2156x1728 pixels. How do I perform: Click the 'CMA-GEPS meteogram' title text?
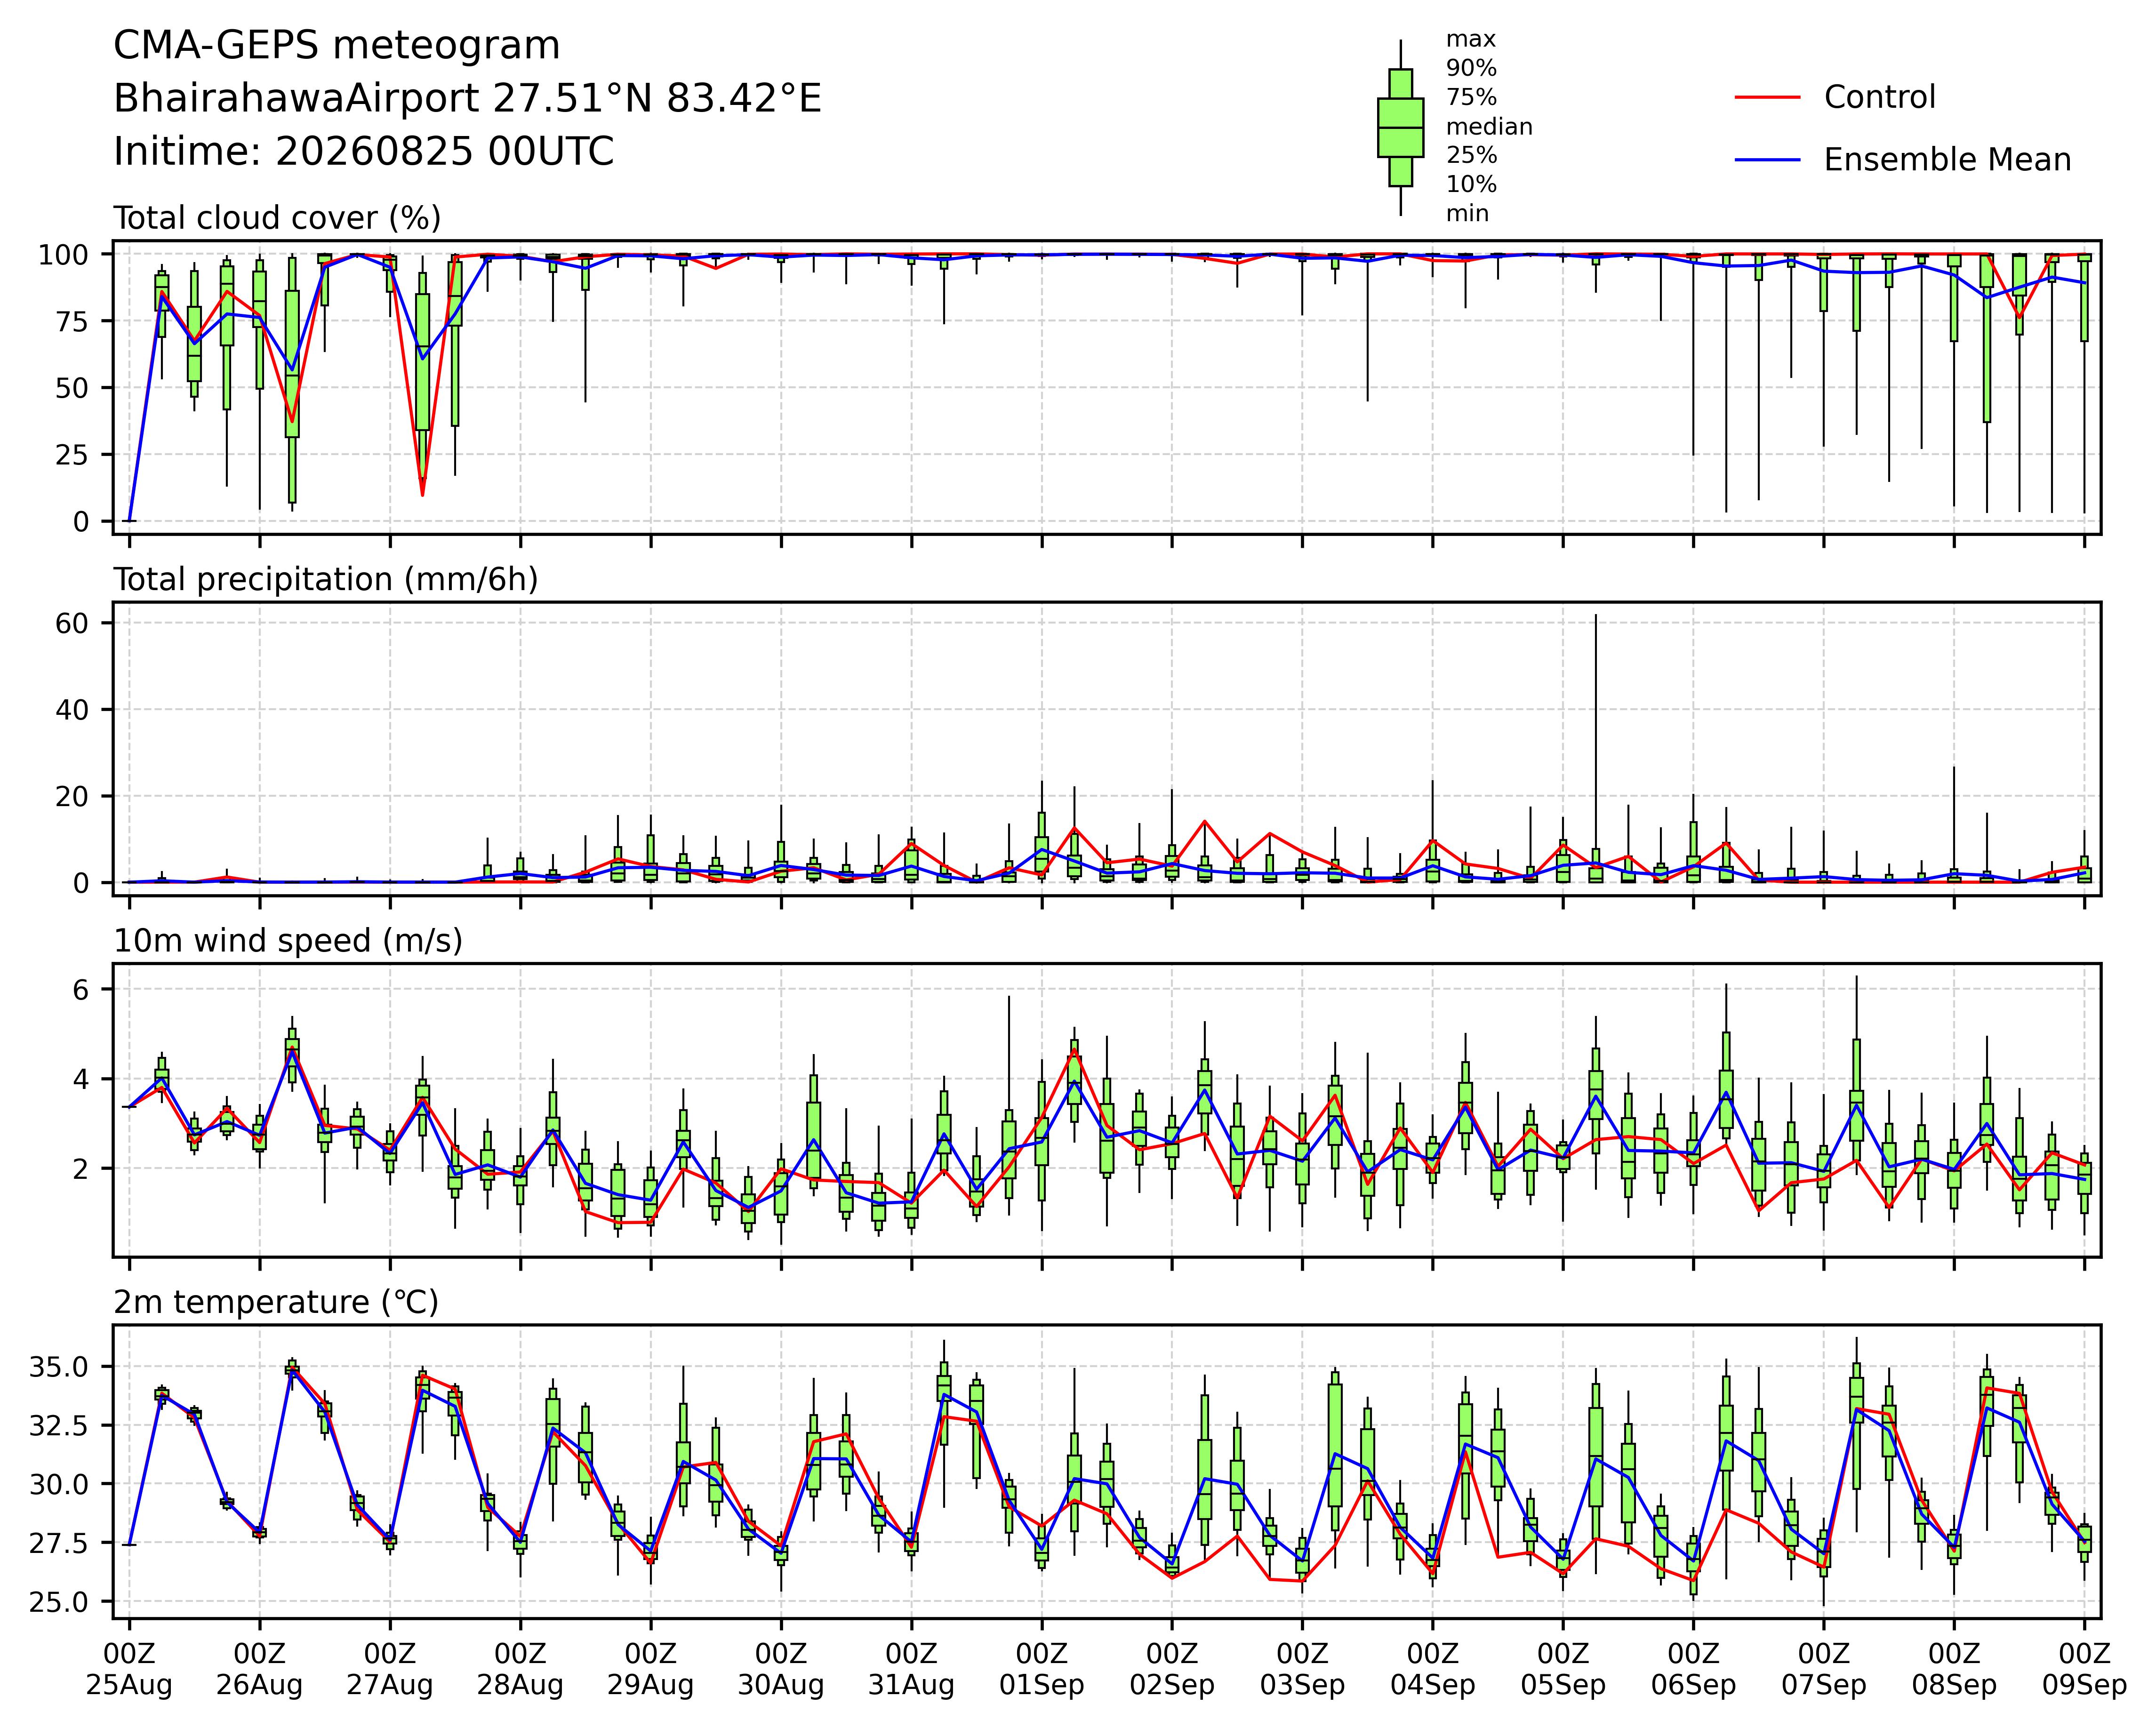[x=337, y=46]
